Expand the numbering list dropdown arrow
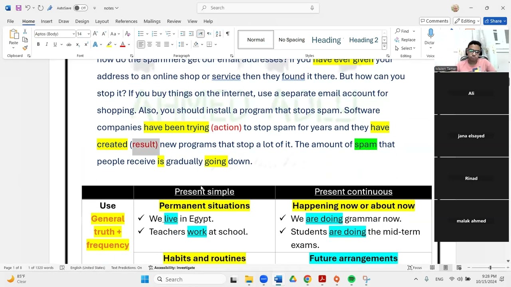This screenshot has width=511, height=287. pyautogui.click(x=161, y=34)
